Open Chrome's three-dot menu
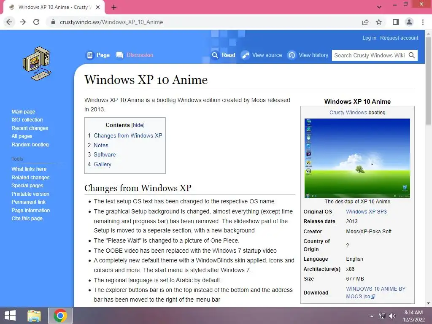The width and height of the screenshot is (432, 324). (x=423, y=22)
